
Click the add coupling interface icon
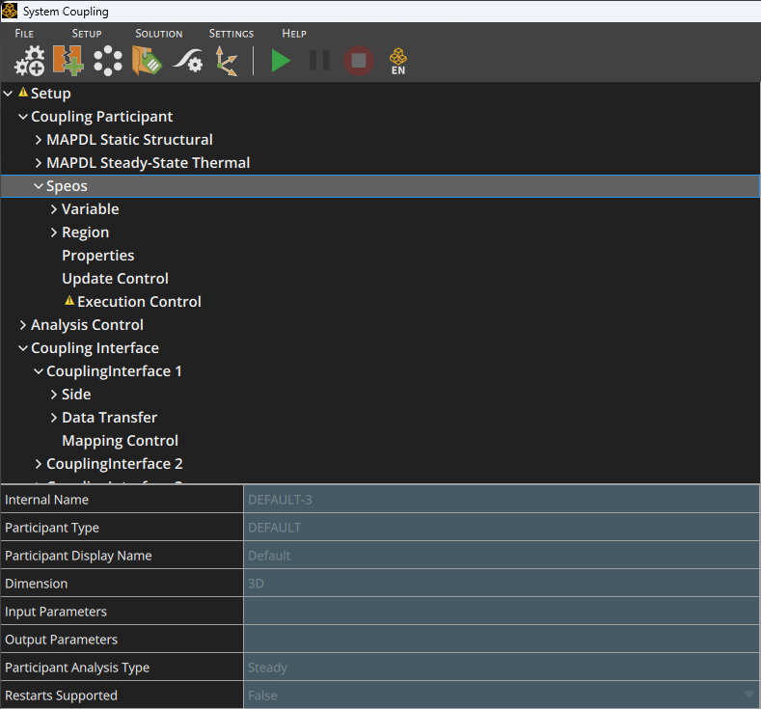tap(68, 61)
